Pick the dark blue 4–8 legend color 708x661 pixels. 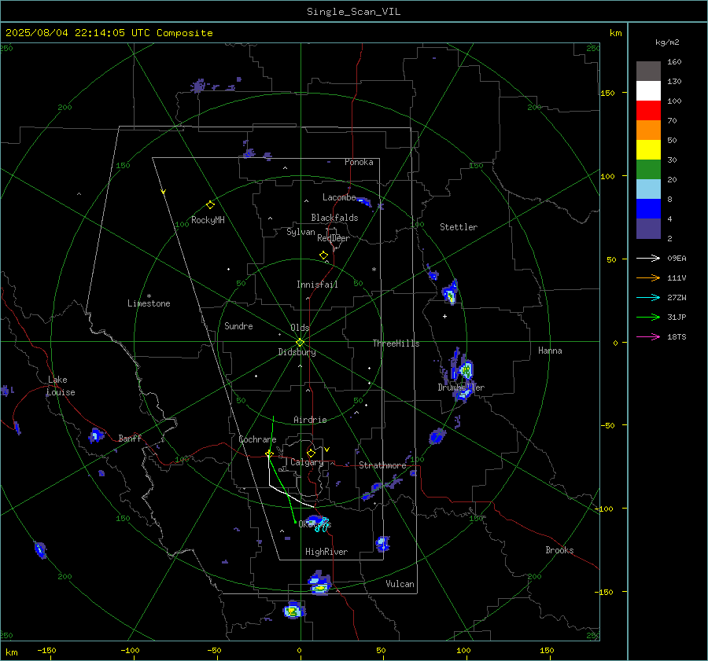648,209
